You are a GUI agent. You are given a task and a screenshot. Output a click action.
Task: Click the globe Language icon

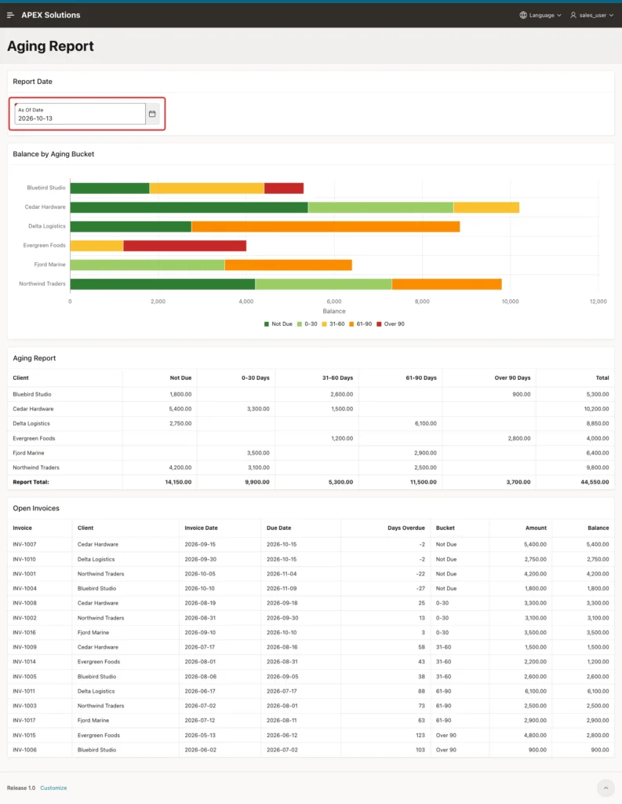tap(523, 15)
